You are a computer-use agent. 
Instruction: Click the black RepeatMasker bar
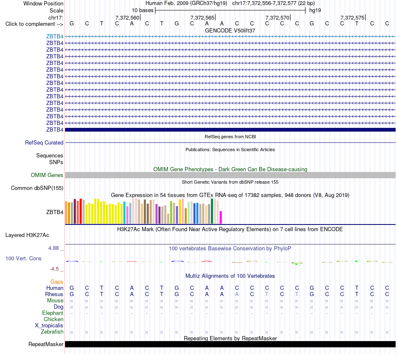point(230,344)
